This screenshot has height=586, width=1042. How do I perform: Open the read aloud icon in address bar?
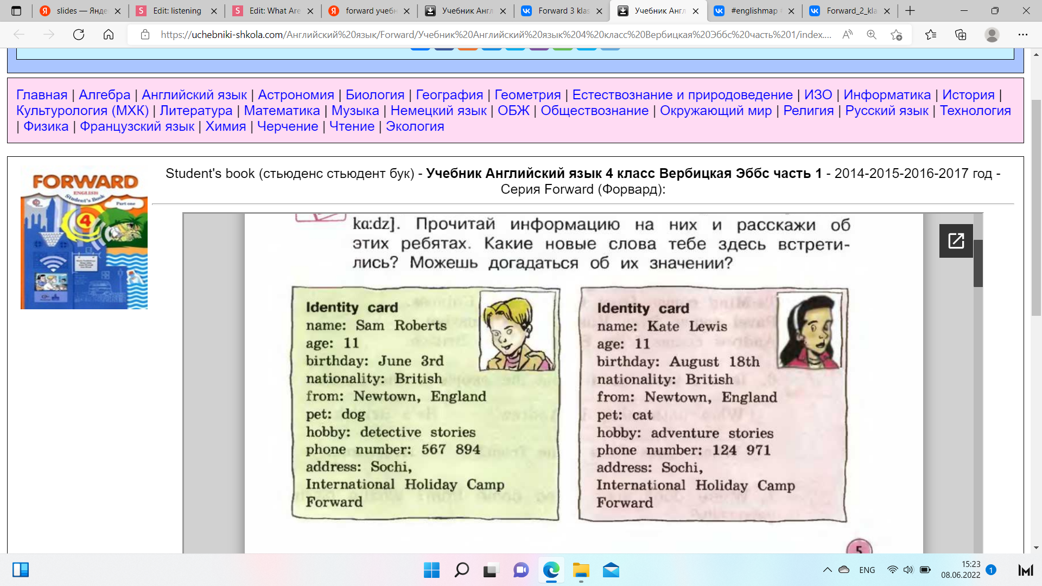pos(847,35)
